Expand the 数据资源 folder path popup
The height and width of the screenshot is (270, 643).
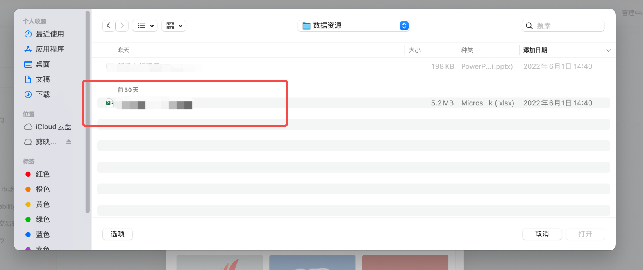(404, 26)
